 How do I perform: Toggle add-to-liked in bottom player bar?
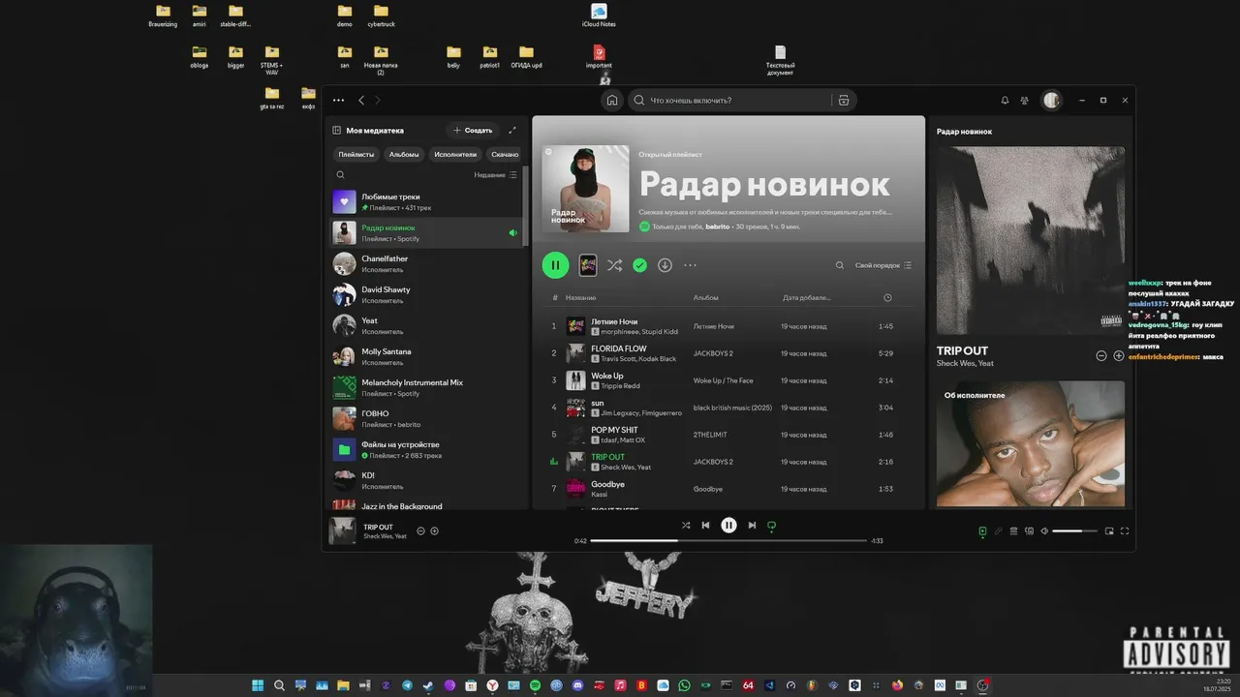(434, 530)
